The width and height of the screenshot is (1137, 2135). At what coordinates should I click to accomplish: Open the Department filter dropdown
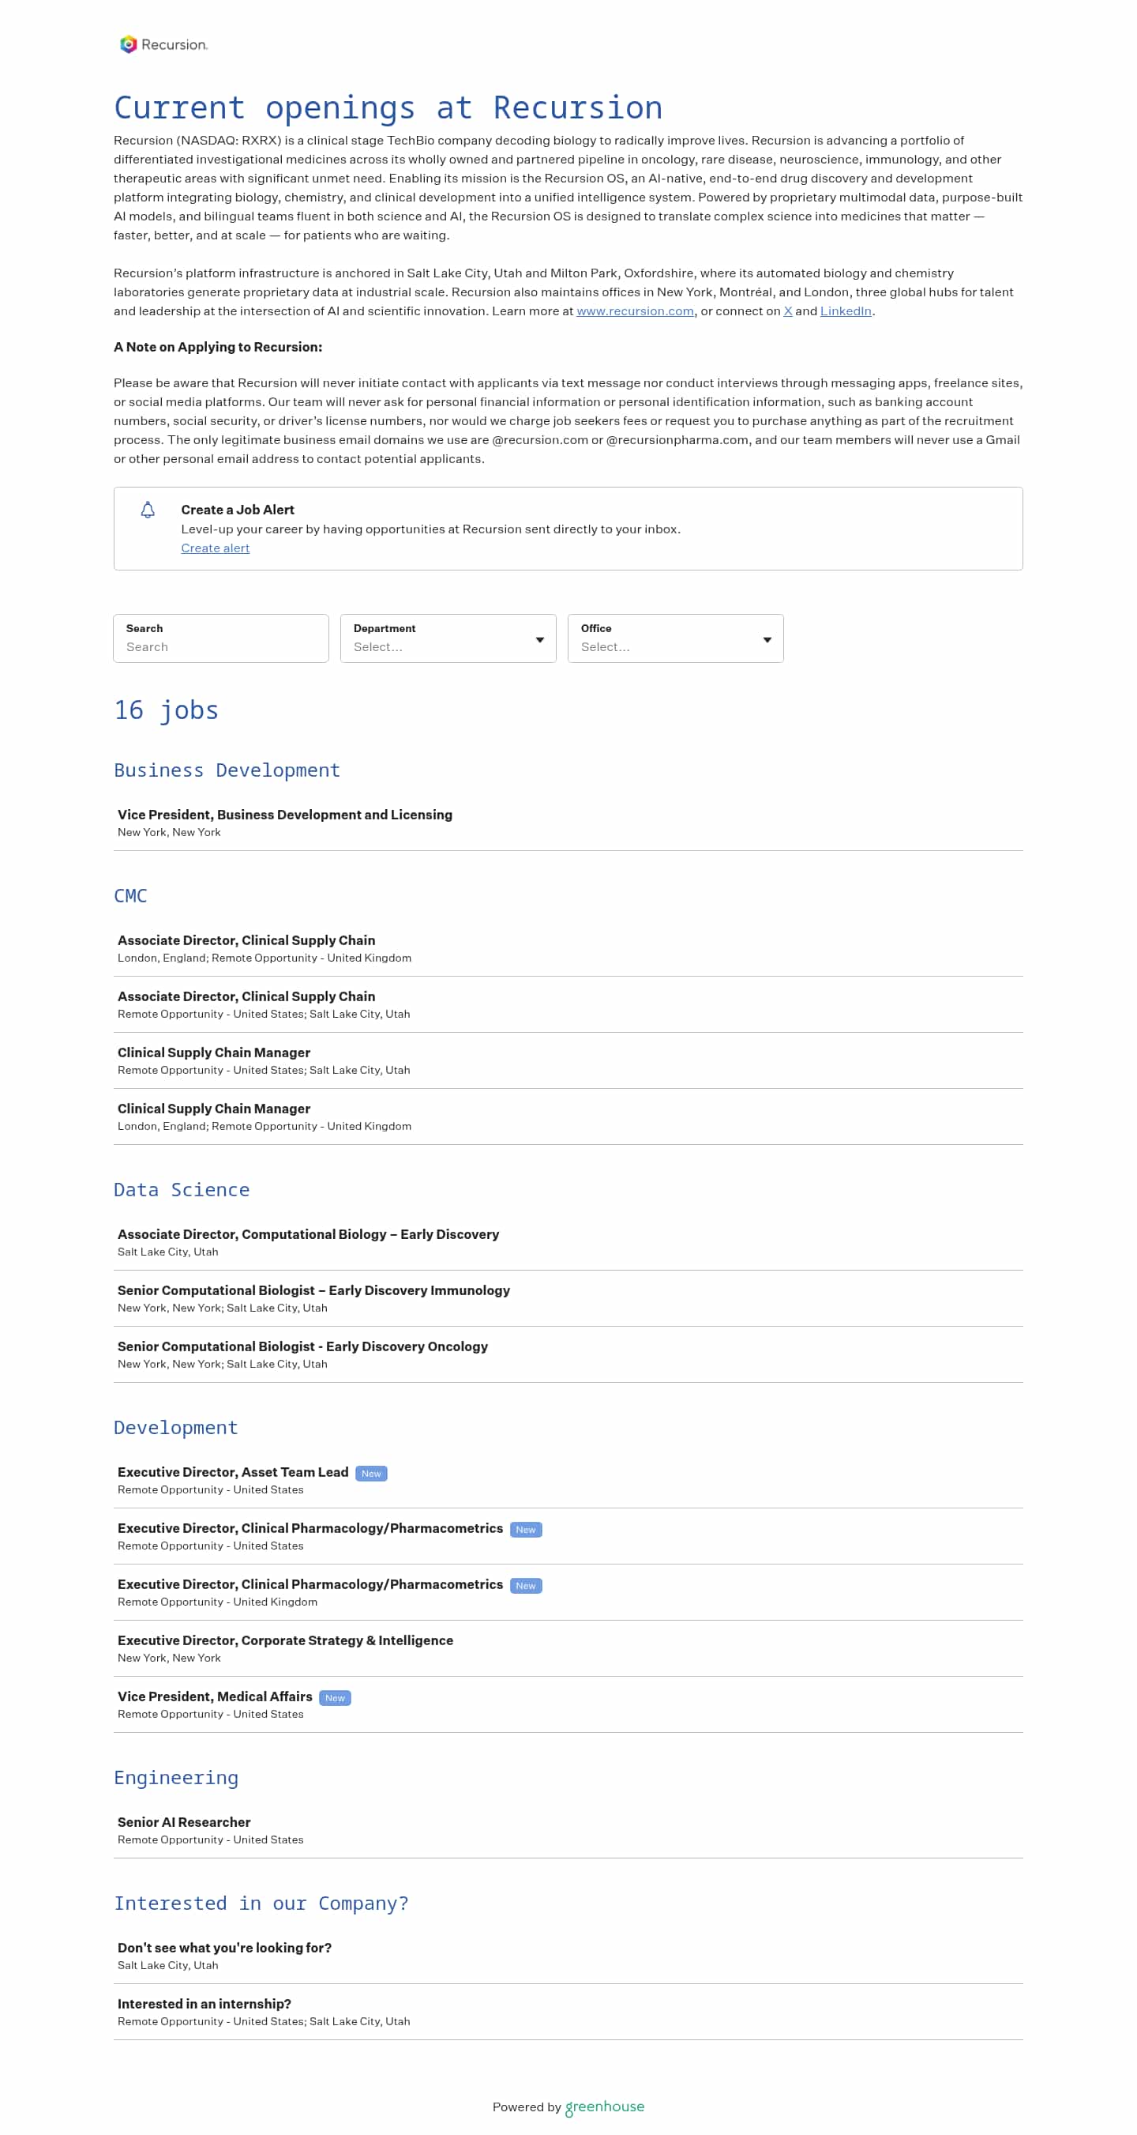[448, 638]
